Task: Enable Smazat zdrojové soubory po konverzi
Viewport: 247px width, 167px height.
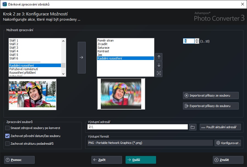Action: pyautogui.click(x=7, y=128)
